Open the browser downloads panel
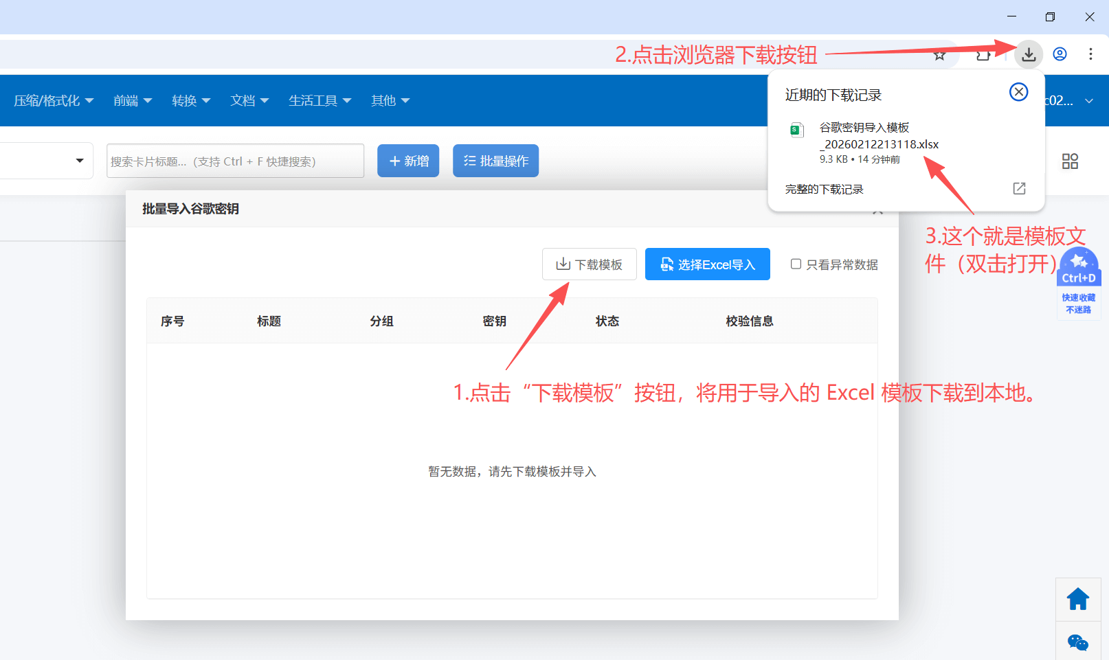 pos(1028,54)
